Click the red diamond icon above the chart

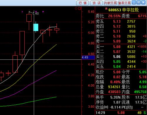[76, 8]
